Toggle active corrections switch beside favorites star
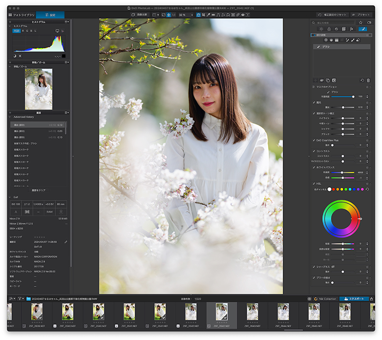This screenshot has height=340, width=382. pyautogui.click(x=369, y=22)
